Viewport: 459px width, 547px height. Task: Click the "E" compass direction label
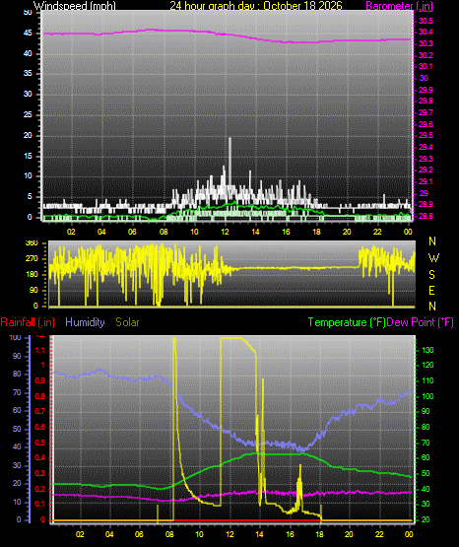pyautogui.click(x=431, y=290)
